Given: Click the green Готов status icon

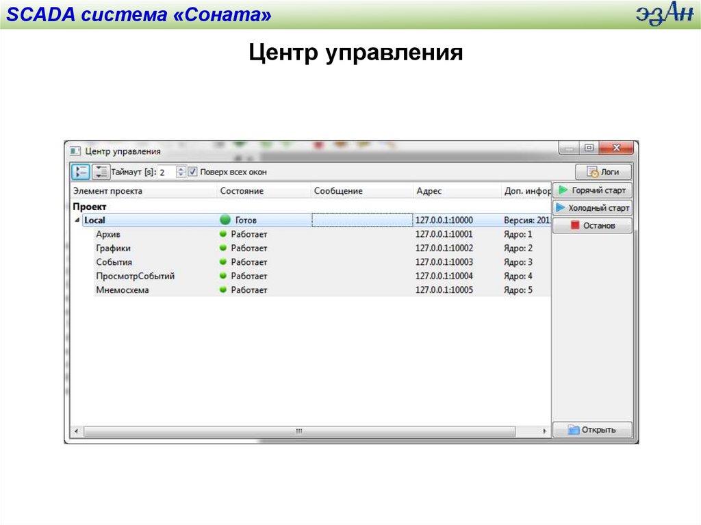Looking at the screenshot, I should click(225, 220).
